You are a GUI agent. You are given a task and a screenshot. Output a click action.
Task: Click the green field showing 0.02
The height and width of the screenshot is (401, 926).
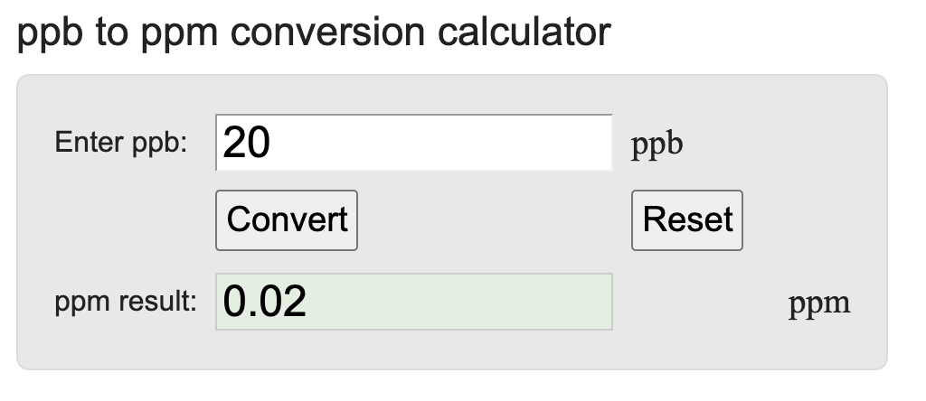(413, 302)
